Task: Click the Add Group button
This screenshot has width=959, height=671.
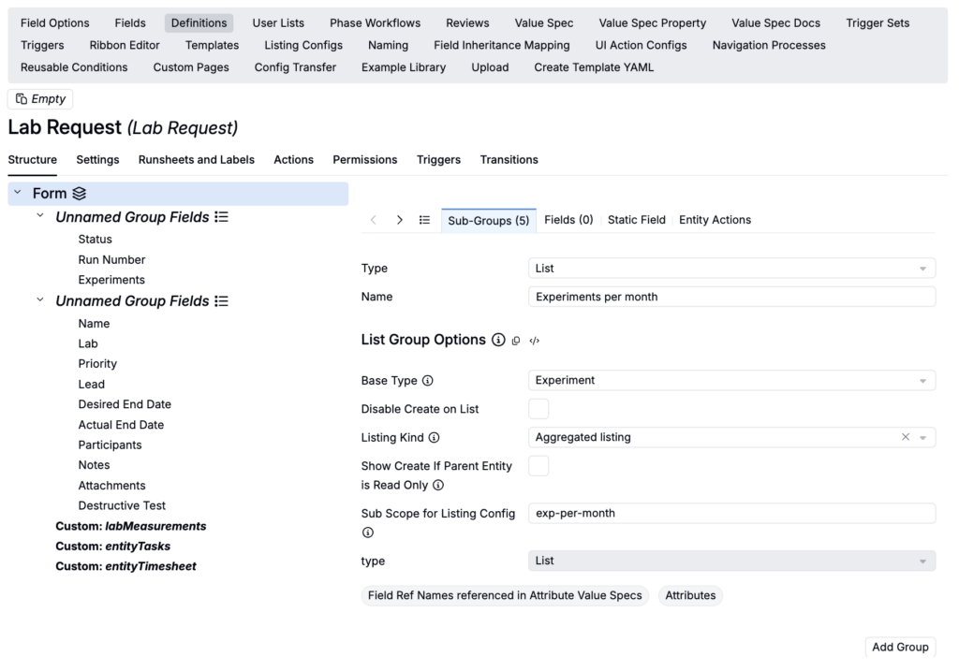Action: tap(900, 648)
